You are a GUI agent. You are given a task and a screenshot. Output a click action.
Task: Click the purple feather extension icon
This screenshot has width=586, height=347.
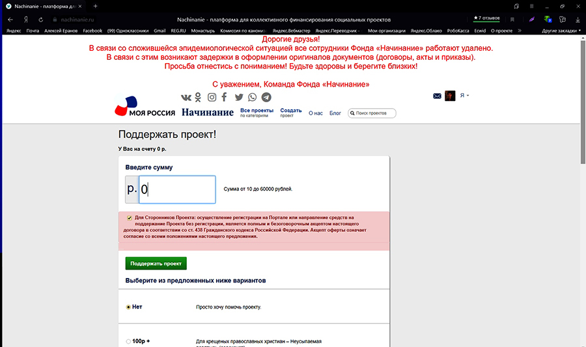click(x=532, y=20)
